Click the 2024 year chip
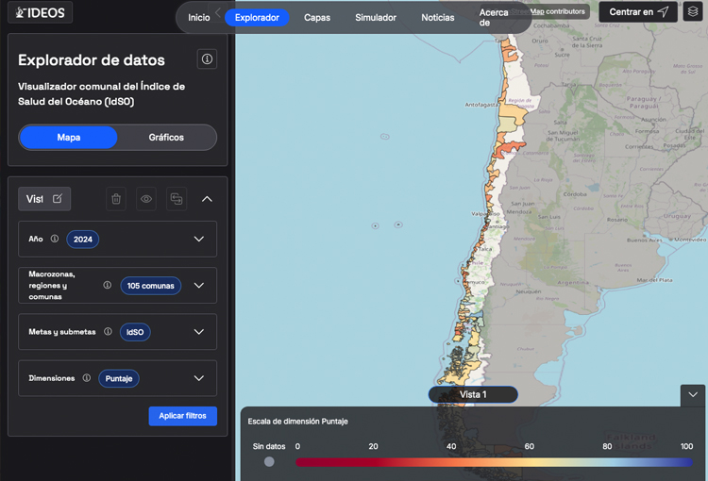The width and height of the screenshot is (708, 481). pyautogui.click(x=83, y=240)
